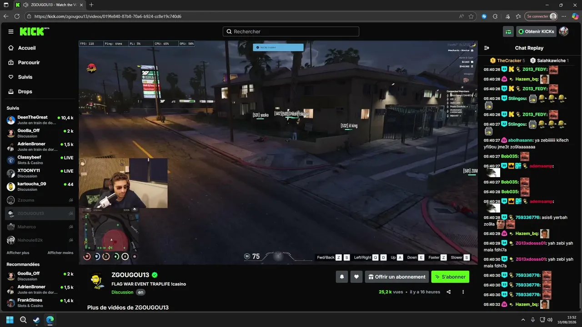
Task: Select the offline Nahoule82k channel
Action: pos(40,240)
